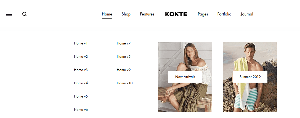Select Home v5 link

[81, 96]
